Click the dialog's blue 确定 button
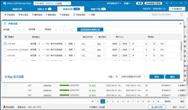The height and width of the screenshot is (110, 188). point(172,77)
